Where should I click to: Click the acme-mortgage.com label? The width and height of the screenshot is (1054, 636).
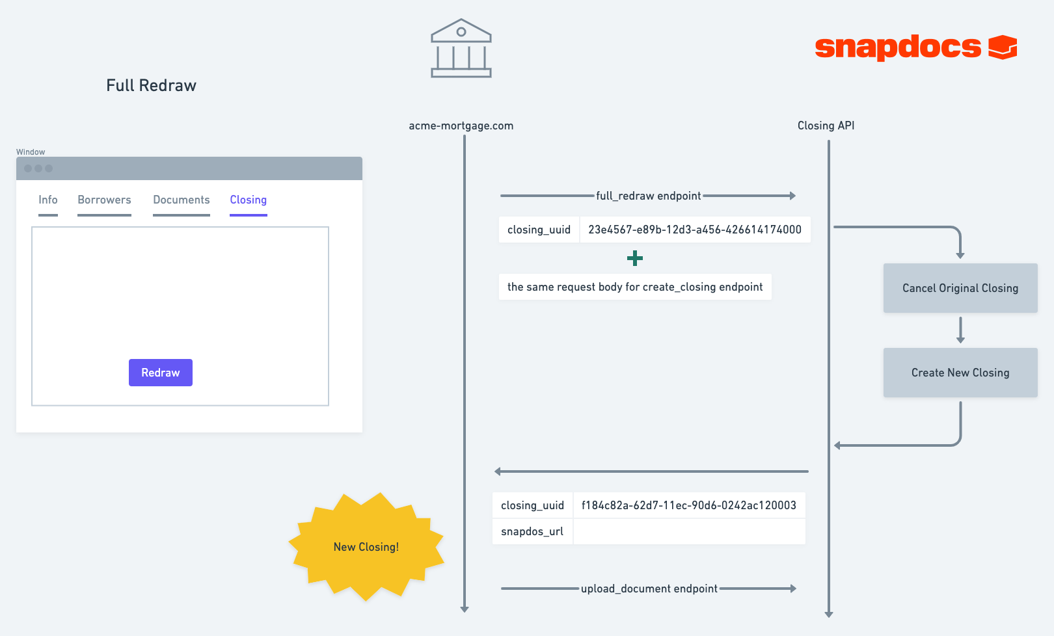461,126
